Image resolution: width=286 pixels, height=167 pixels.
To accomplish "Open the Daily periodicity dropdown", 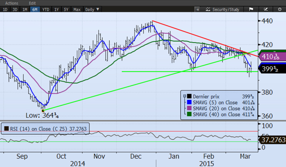I will [x=92, y=9].
